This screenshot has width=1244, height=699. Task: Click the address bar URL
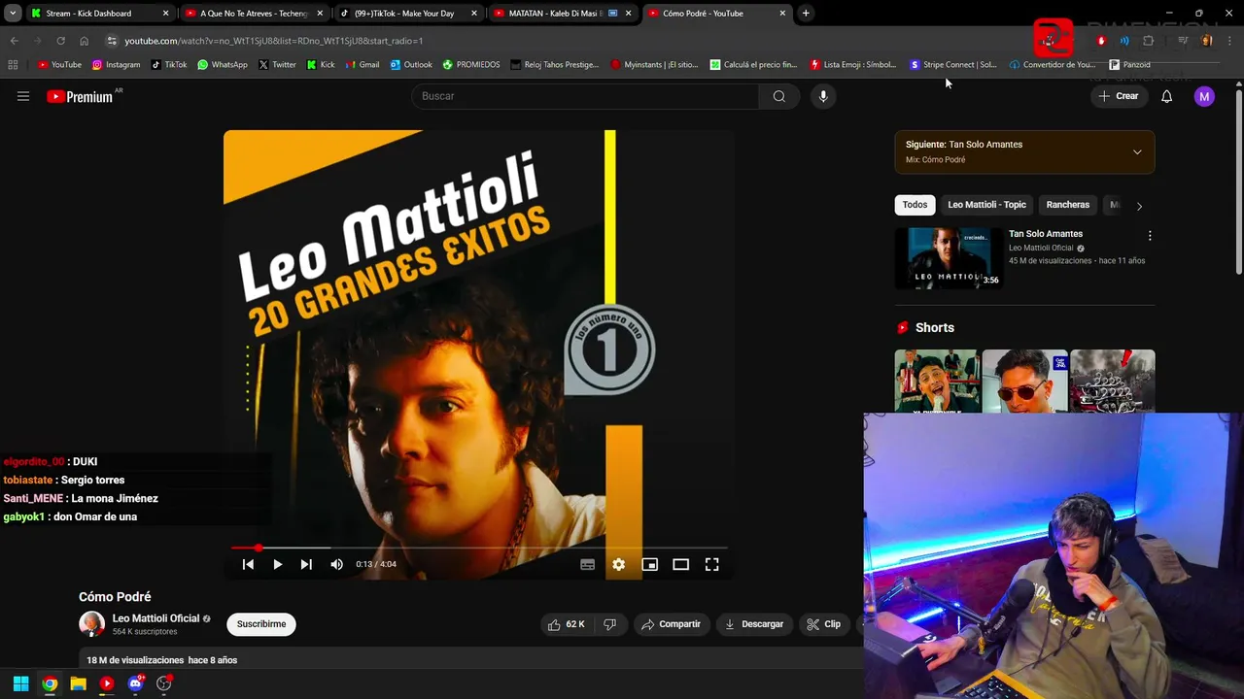click(273, 41)
